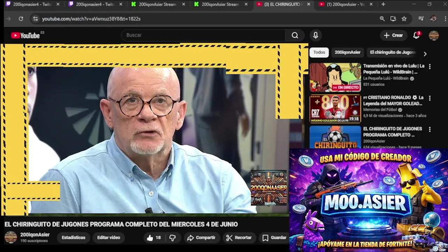Dislike the video with thumbs down

click(173, 238)
